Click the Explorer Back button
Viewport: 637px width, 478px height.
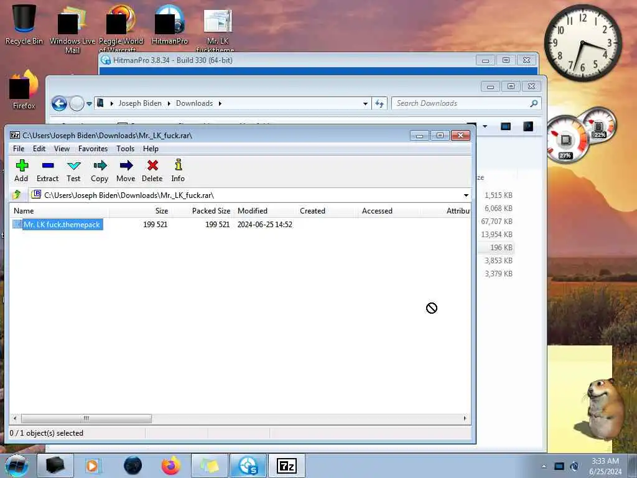pos(59,104)
